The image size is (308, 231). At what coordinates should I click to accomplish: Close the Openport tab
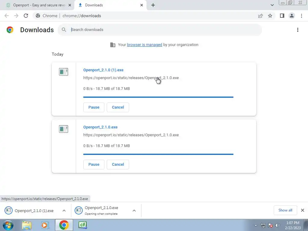(70, 5)
